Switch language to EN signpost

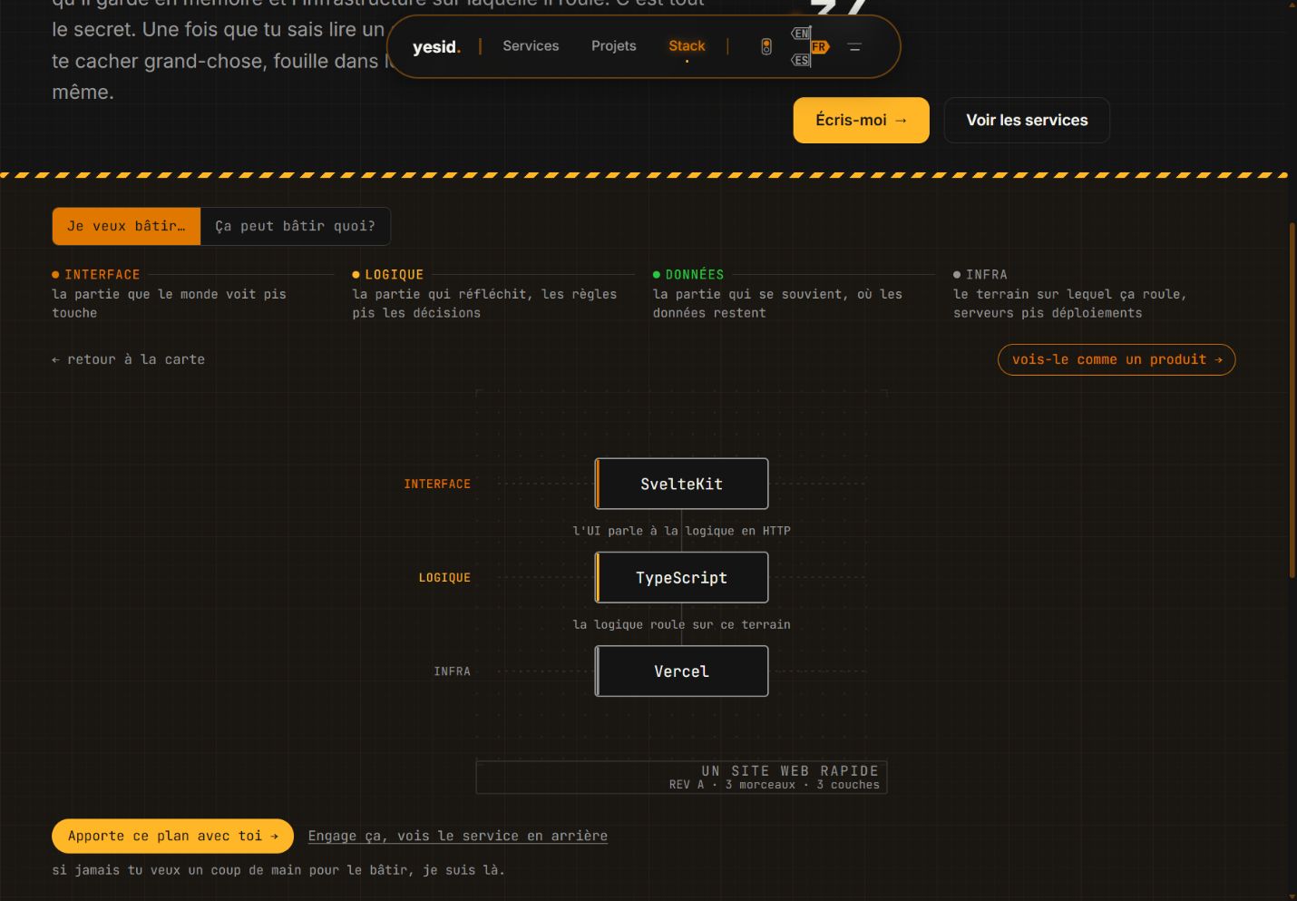[800, 34]
